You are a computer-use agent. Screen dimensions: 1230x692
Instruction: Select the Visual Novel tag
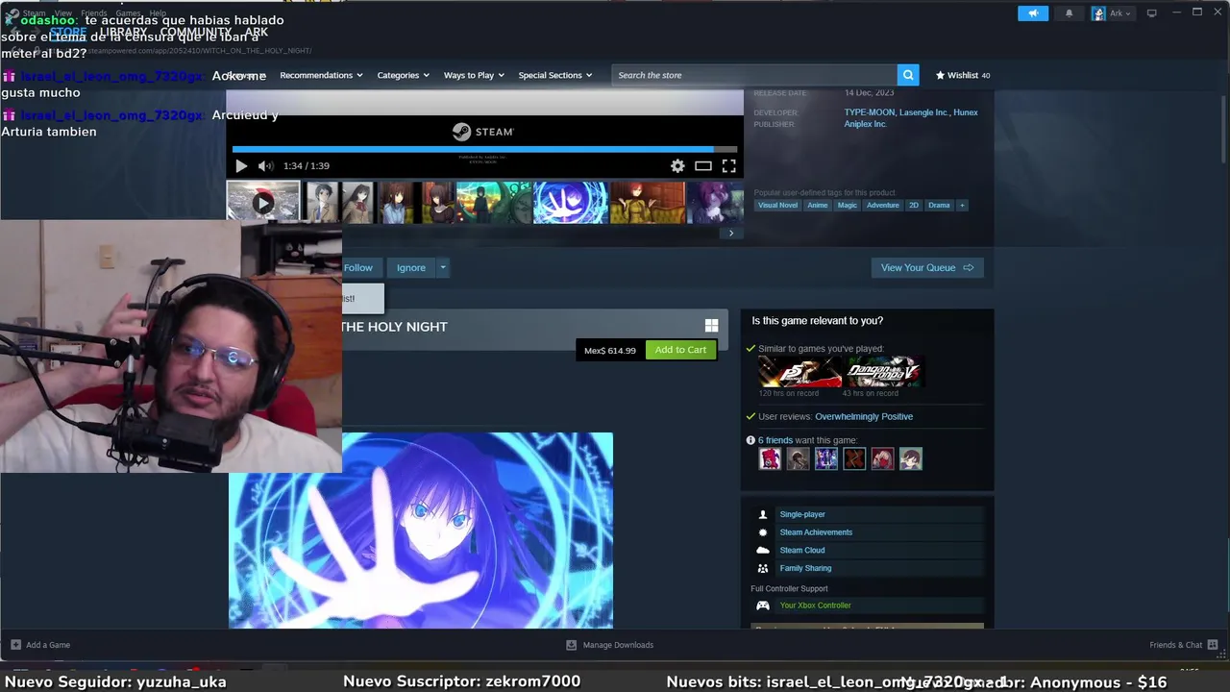pos(777,205)
